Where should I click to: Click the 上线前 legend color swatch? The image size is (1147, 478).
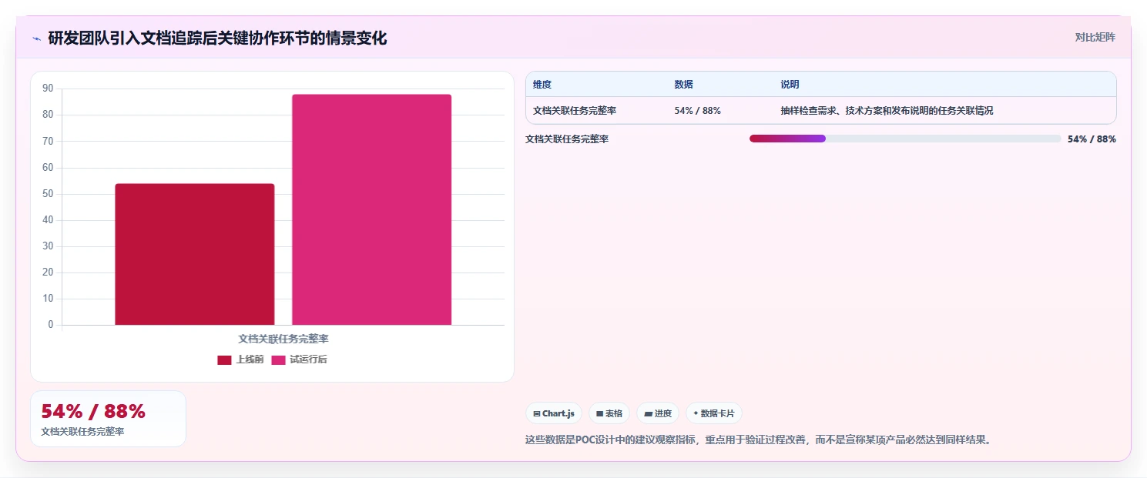[224, 360]
